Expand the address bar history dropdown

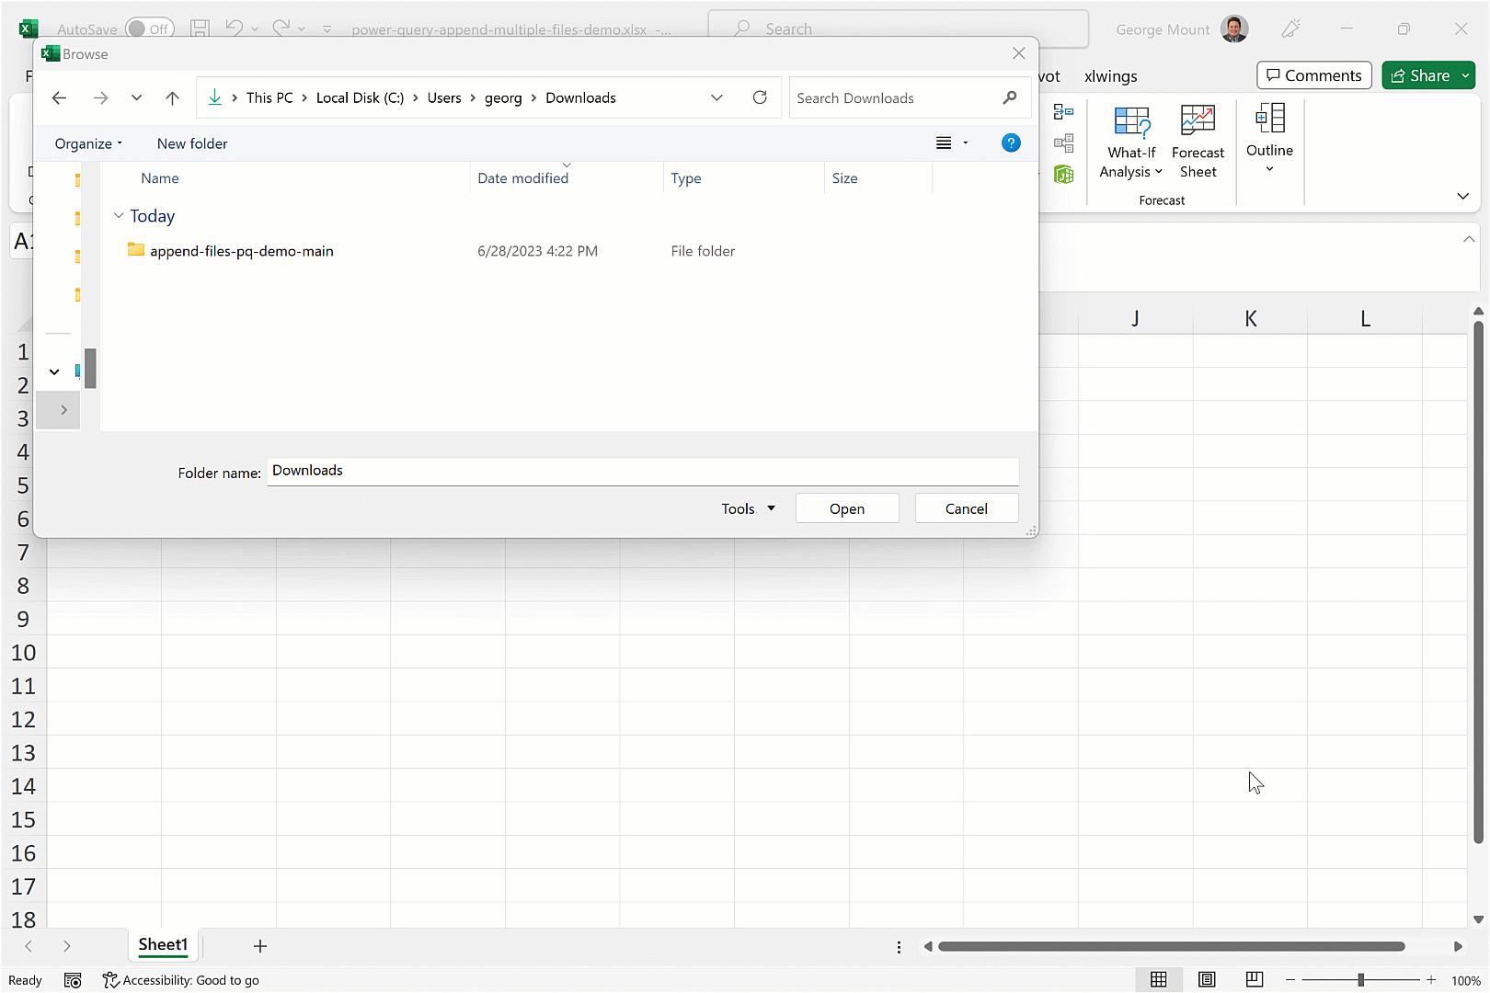point(716,98)
